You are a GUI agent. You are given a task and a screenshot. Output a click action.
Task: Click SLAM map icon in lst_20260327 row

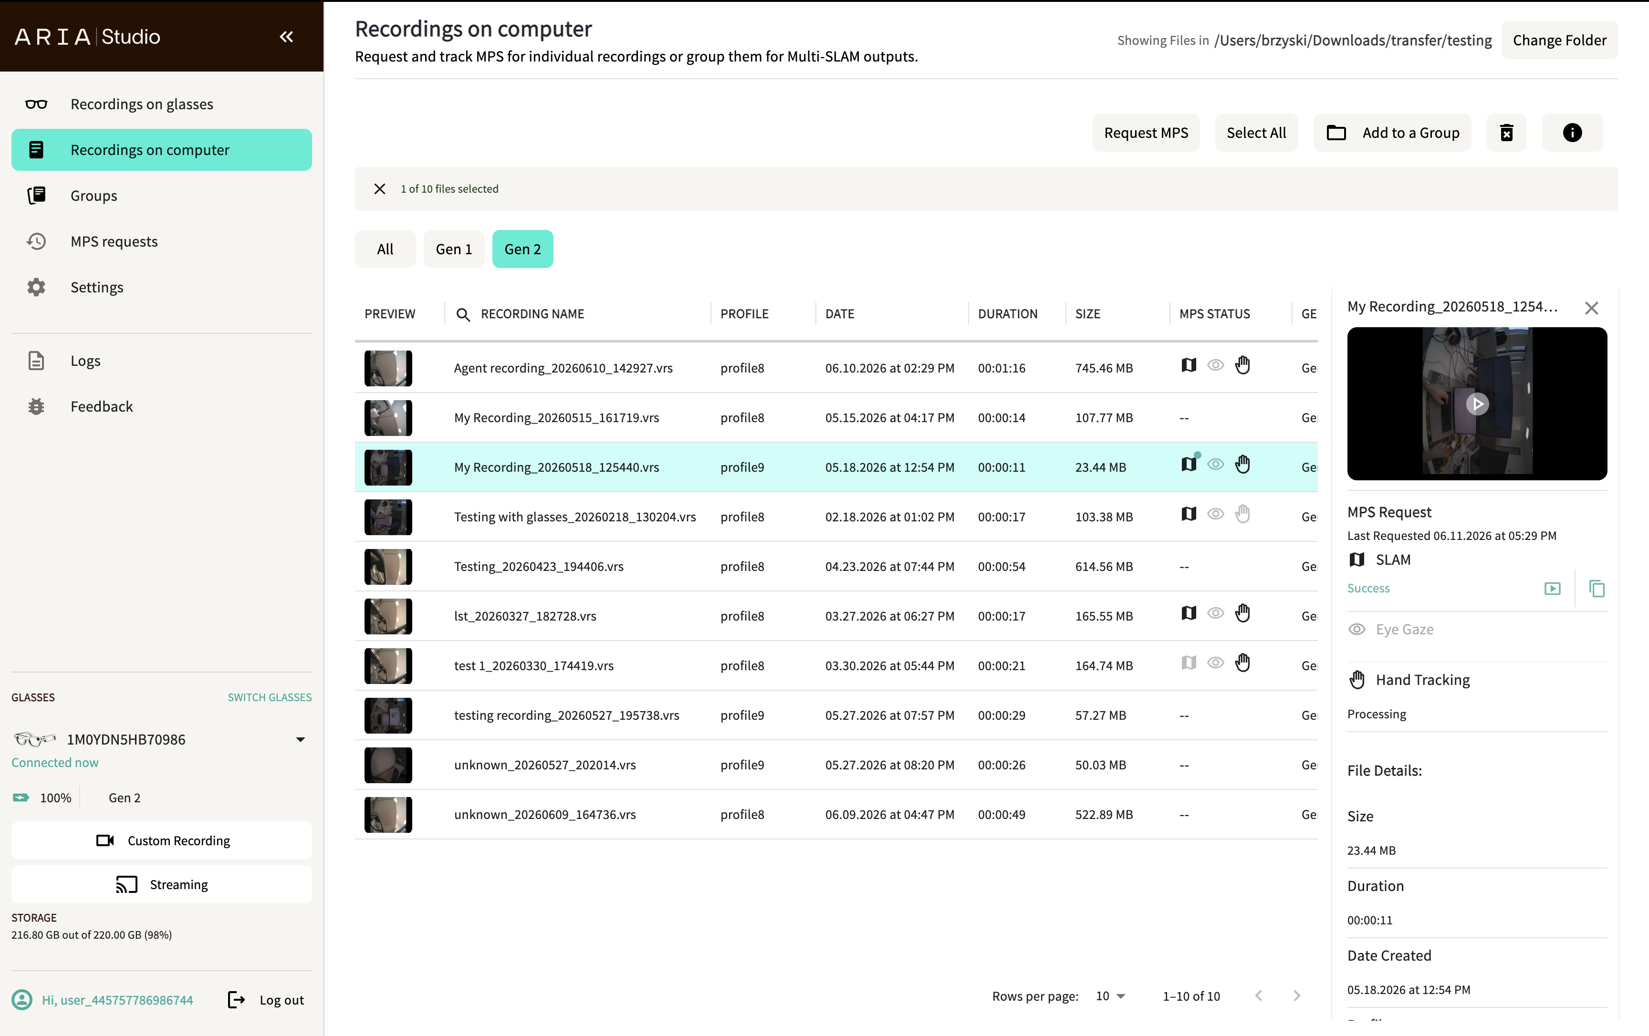pos(1189,613)
